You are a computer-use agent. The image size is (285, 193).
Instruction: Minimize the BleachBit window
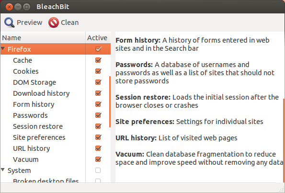(18, 7)
